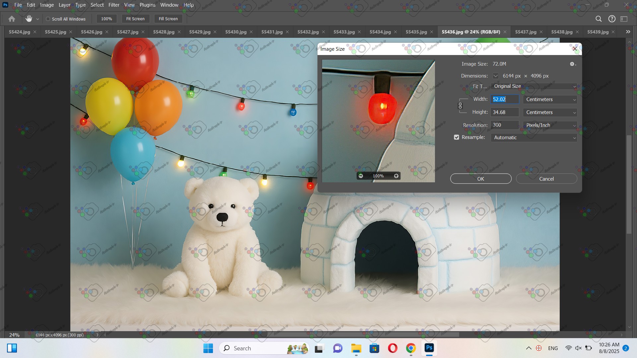Zoom in the Image Size preview

[x=396, y=176]
